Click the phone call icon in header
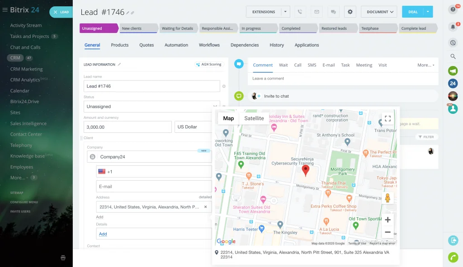This screenshot has height=267, width=463. pyautogui.click(x=299, y=12)
